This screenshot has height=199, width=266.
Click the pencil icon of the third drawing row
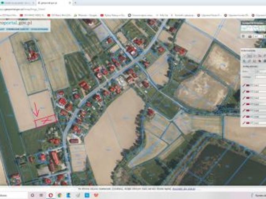[x=244, y=98]
